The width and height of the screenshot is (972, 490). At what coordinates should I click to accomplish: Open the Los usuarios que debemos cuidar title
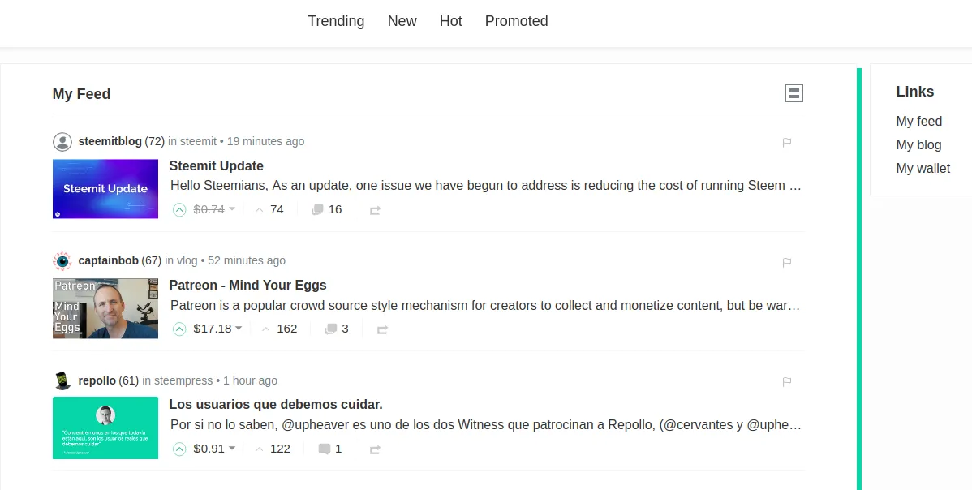(x=276, y=405)
